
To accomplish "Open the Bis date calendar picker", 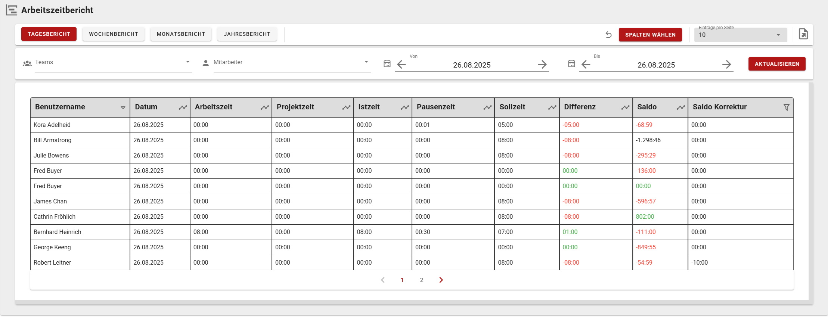I will (571, 64).
